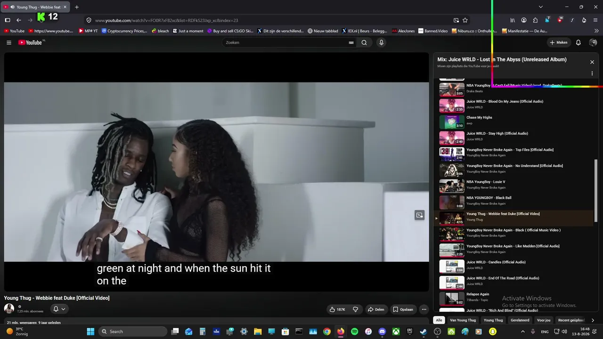
Task: Open YoungBoy Black Official Music Video title
Action: tap(513, 230)
